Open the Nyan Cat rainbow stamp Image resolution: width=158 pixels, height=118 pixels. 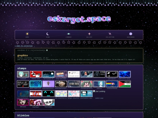(112, 84)
